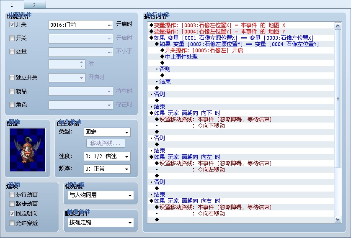Enable the 变量 condition checkbox

click(x=12, y=51)
